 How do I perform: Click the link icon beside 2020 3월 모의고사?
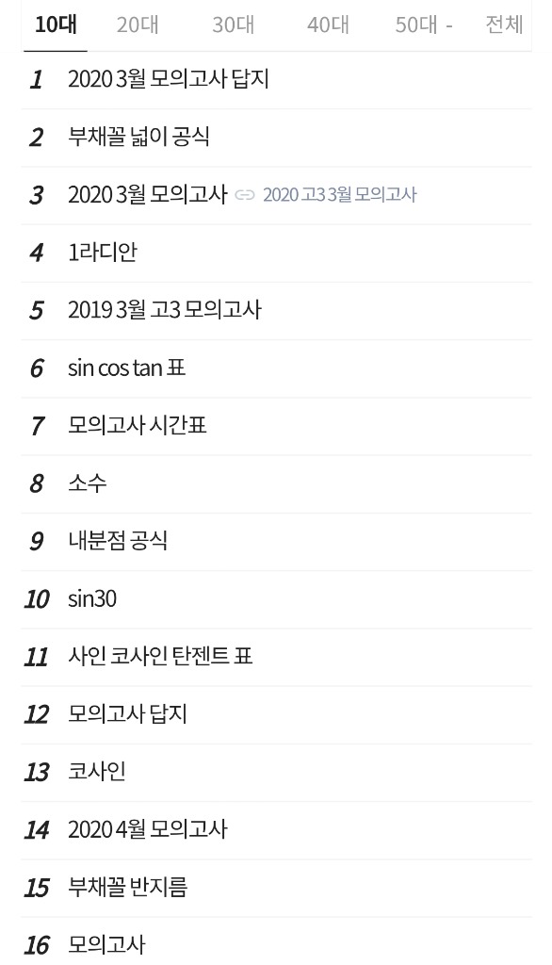(x=245, y=195)
